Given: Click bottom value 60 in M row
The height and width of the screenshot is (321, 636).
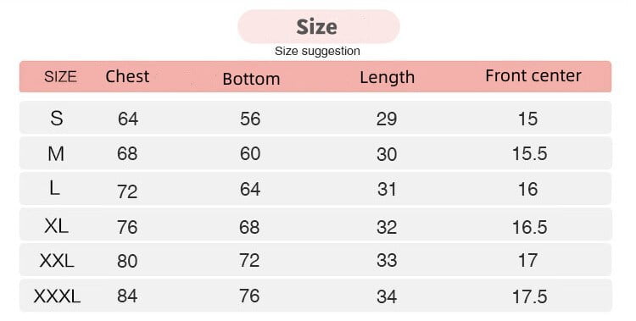Looking at the screenshot, I should (x=250, y=153).
